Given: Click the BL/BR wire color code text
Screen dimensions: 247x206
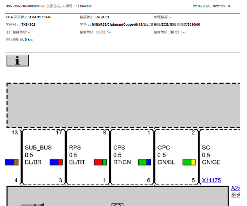Looking at the screenshot, I should click(33, 162).
